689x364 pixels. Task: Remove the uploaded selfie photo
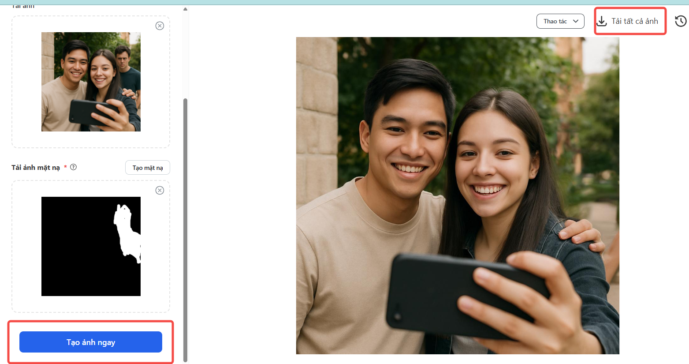point(160,26)
